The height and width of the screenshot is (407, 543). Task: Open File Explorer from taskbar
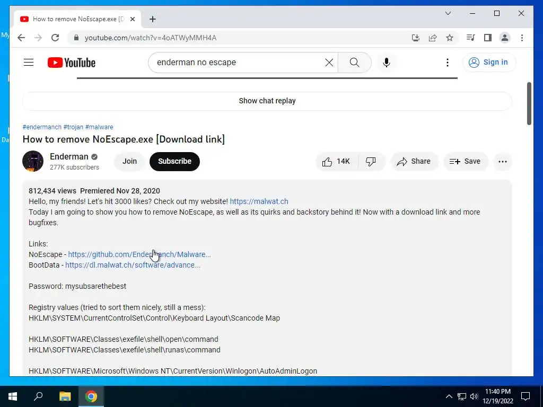click(65, 396)
